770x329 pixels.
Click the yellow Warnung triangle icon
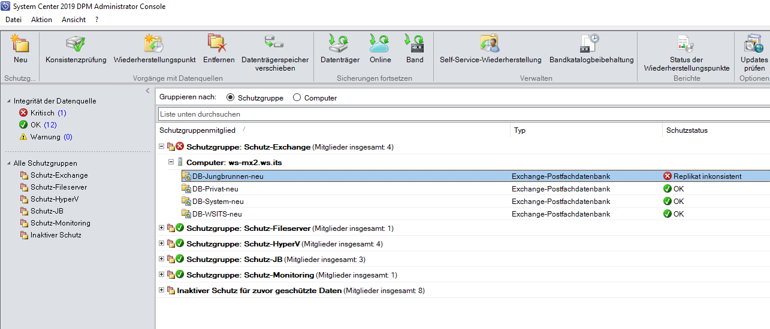pos(23,137)
